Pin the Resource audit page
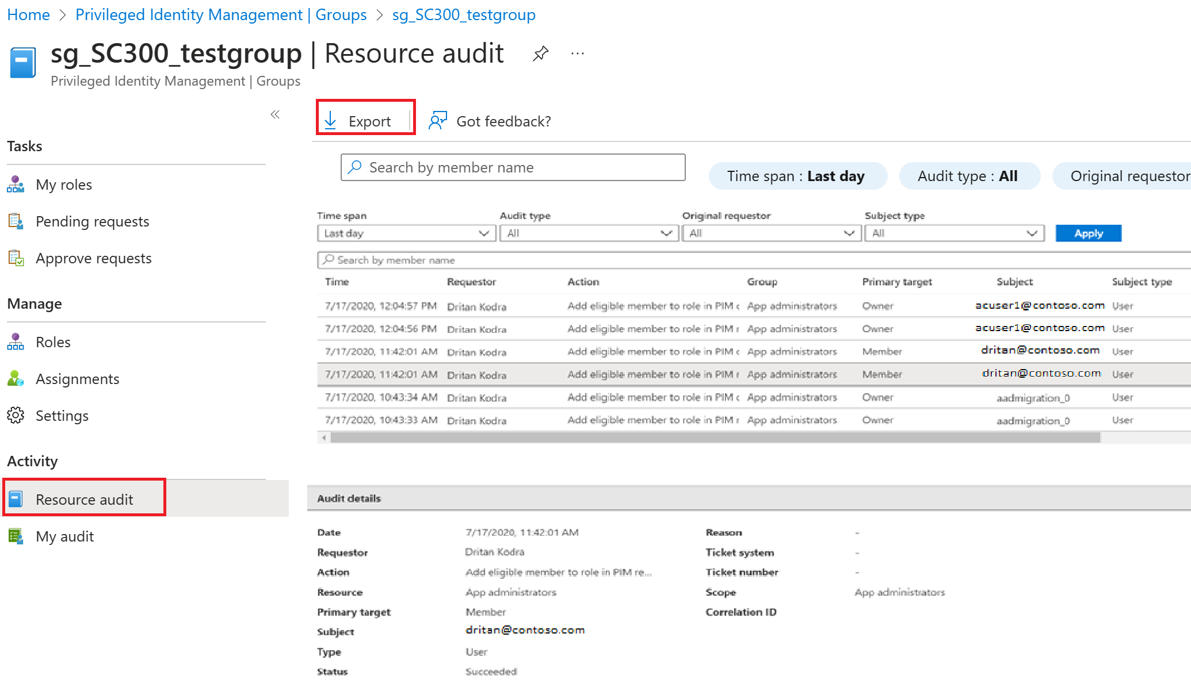The height and width of the screenshot is (691, 1191). click(x=541, y=53)
